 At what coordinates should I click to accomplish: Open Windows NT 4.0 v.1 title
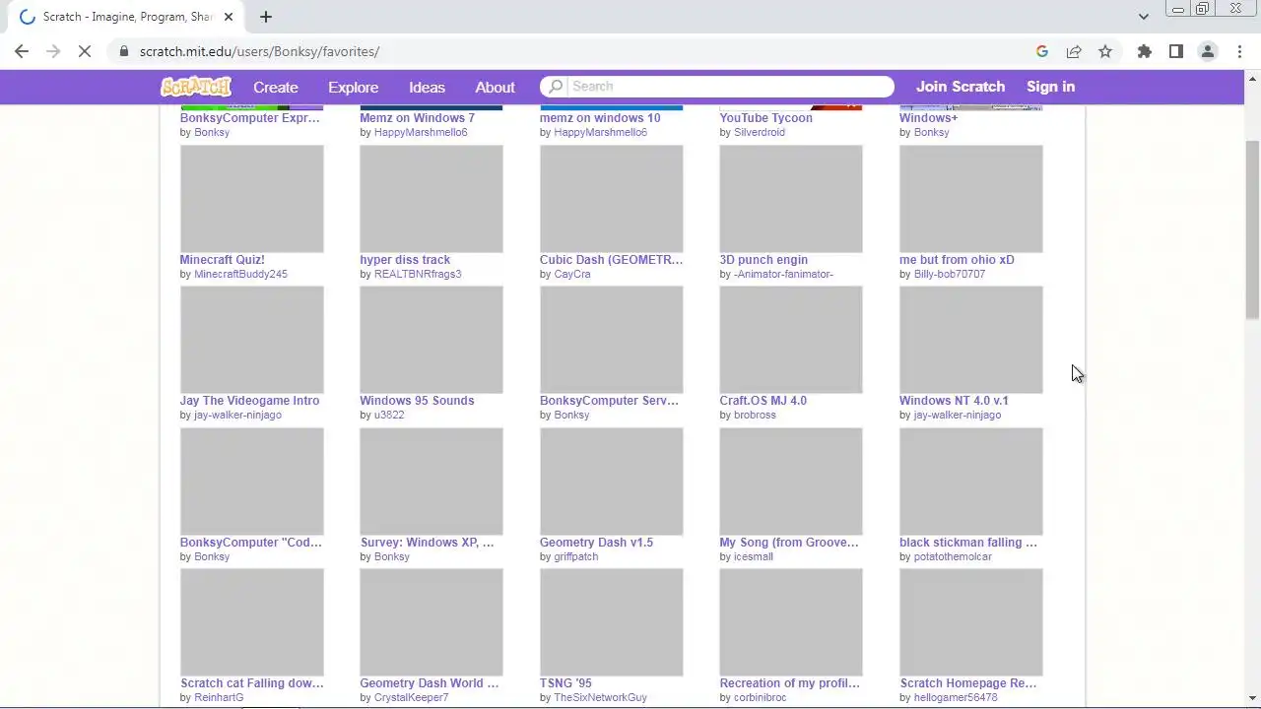click(954, 401)
